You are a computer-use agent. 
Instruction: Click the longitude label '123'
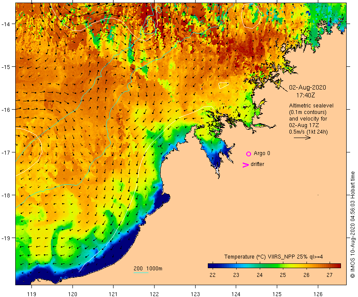pyautogui.click(x=195, y=294)
